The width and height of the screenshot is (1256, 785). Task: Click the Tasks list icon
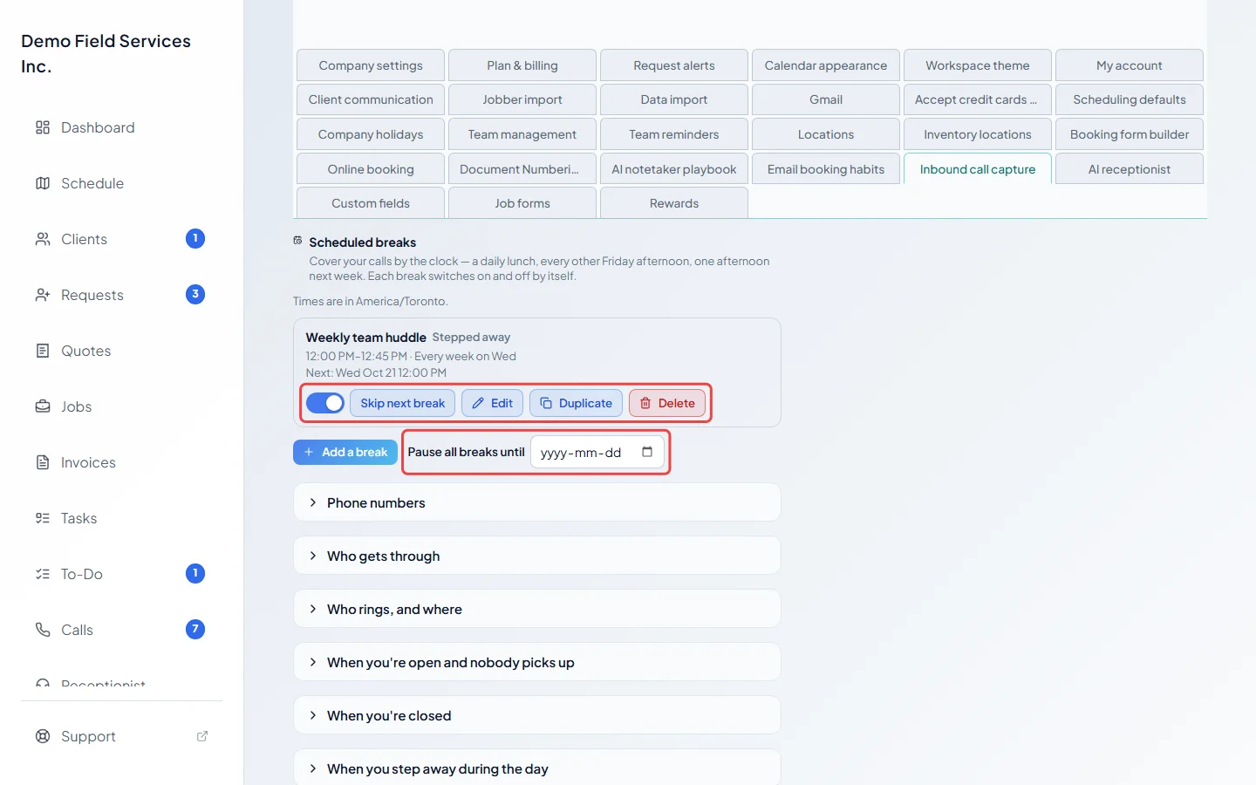[43, 518]
